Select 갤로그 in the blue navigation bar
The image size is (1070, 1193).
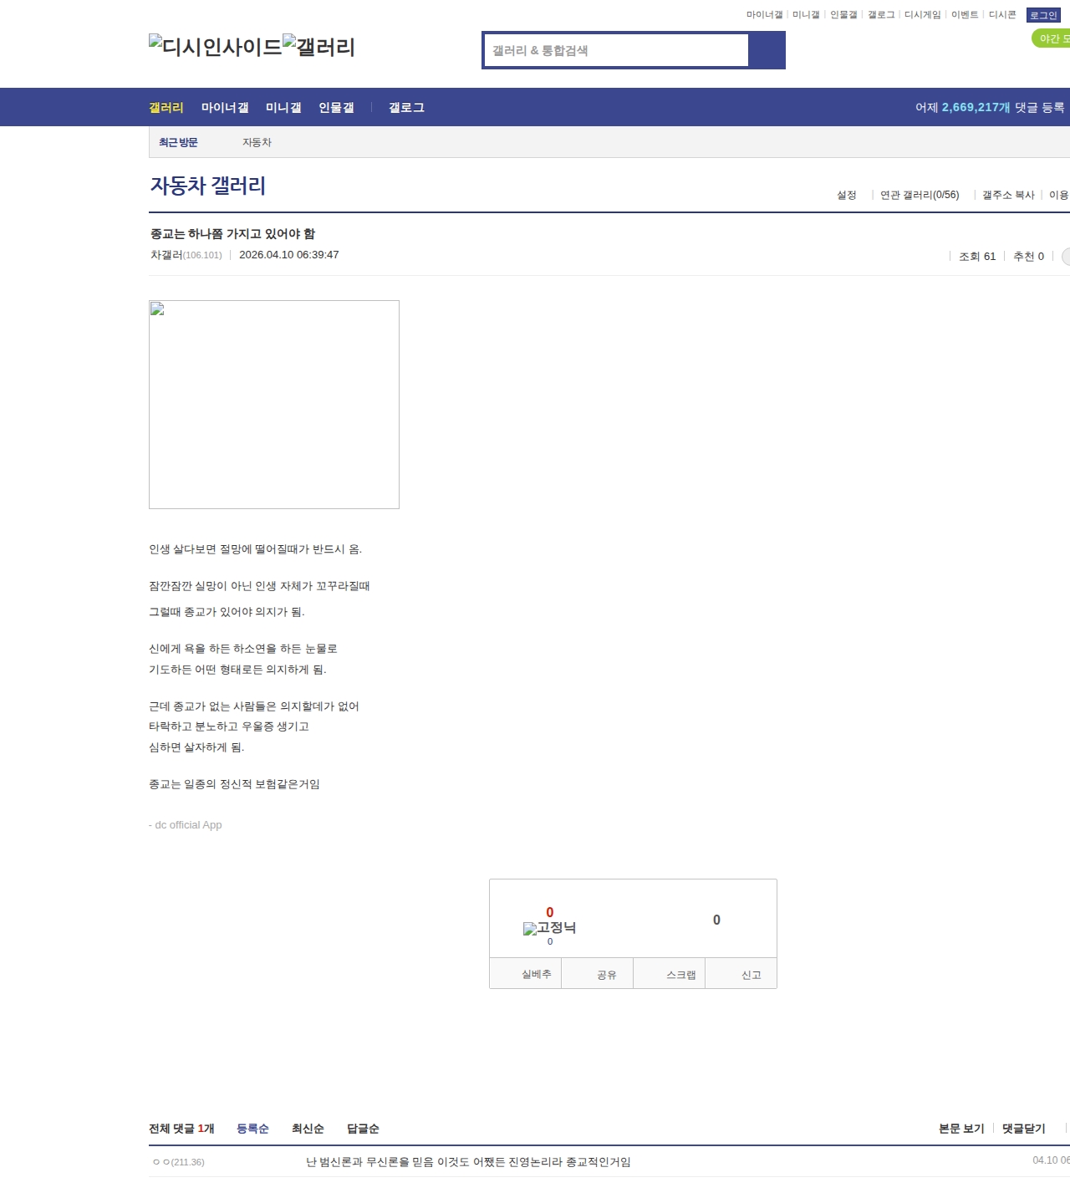[x=406, y=107]
